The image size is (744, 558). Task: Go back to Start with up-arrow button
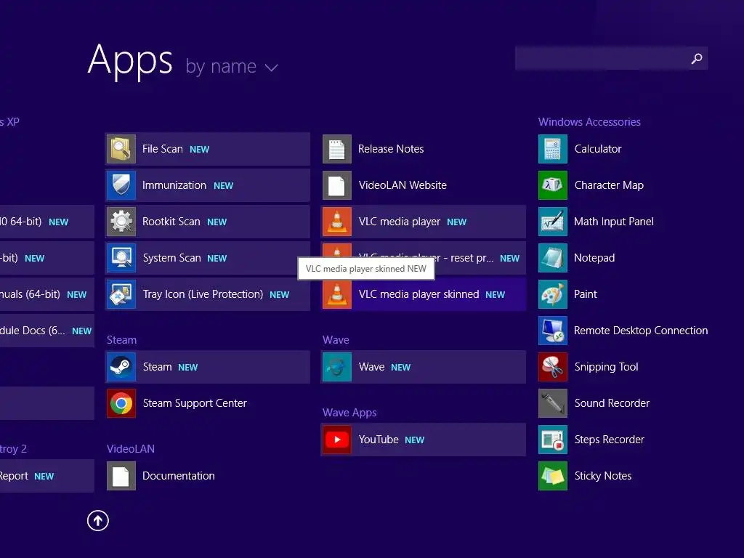point(98,520)
